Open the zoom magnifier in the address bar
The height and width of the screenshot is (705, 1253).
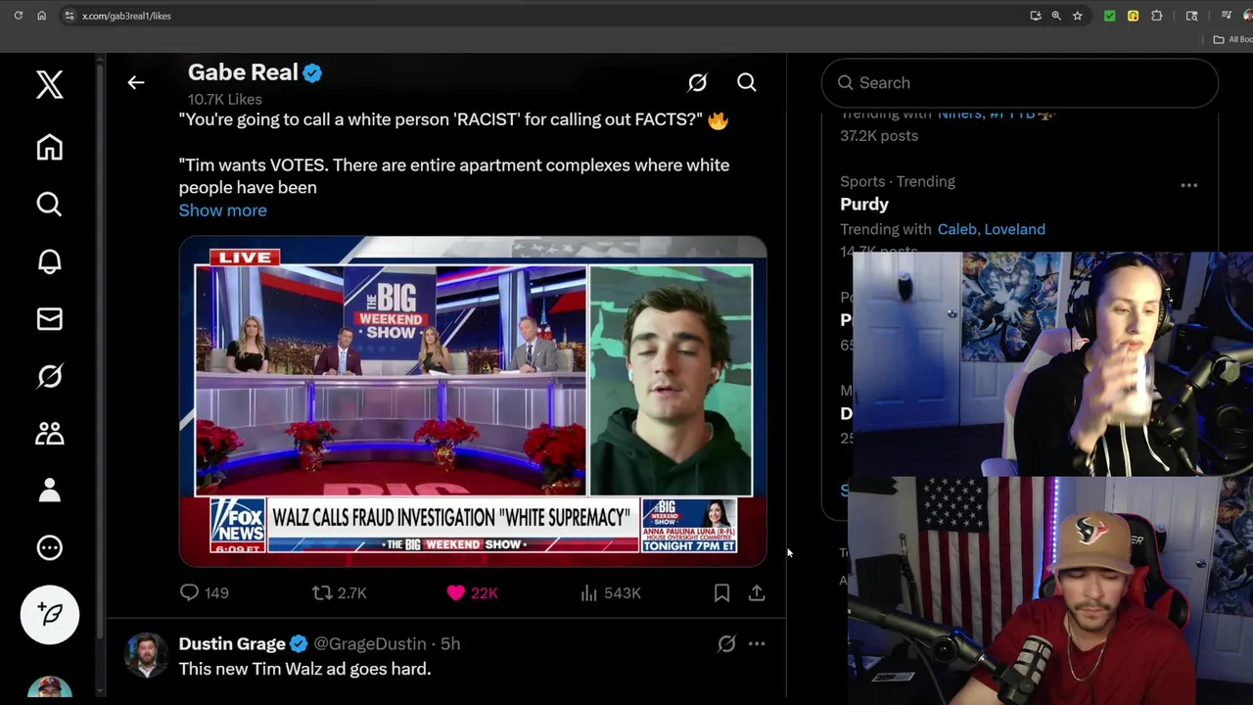pos(1056,16)
